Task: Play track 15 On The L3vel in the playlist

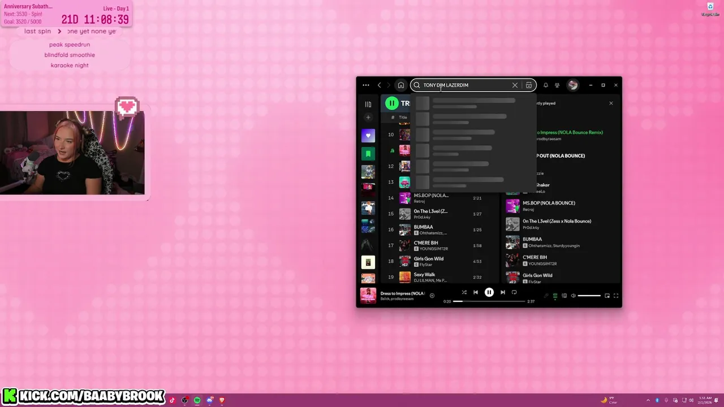Action: click(x=439, y=214)
